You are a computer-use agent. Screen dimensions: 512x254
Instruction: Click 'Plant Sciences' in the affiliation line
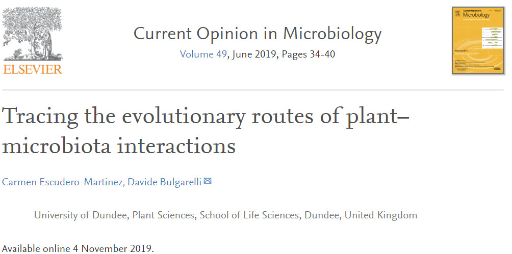coord(164,215)
